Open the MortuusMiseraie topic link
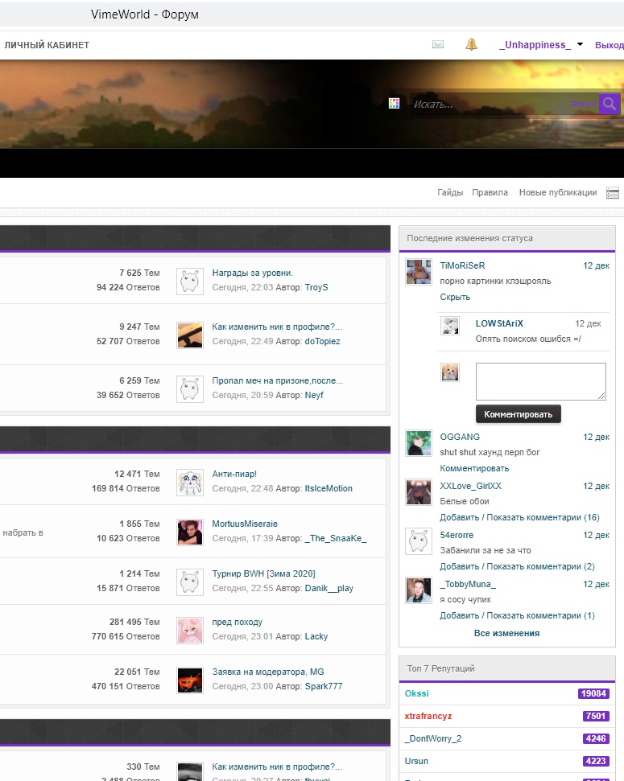The width and height of the screenshot is (624, 781). point(245,524)
